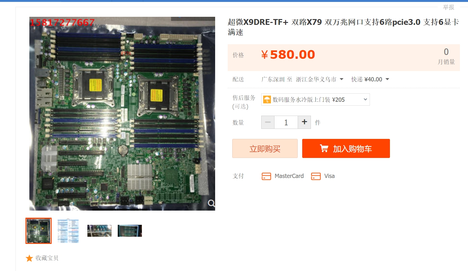Select the first motherboard thumbnail

click(x=38, y=231)
